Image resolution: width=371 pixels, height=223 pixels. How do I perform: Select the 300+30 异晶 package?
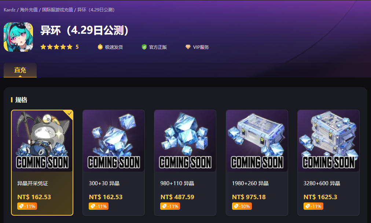click(x=114, y=162)
